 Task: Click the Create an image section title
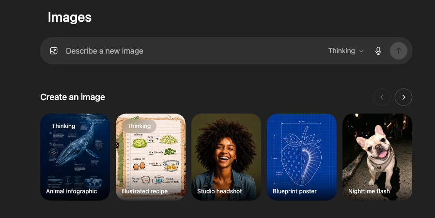(x=73, y=97)
